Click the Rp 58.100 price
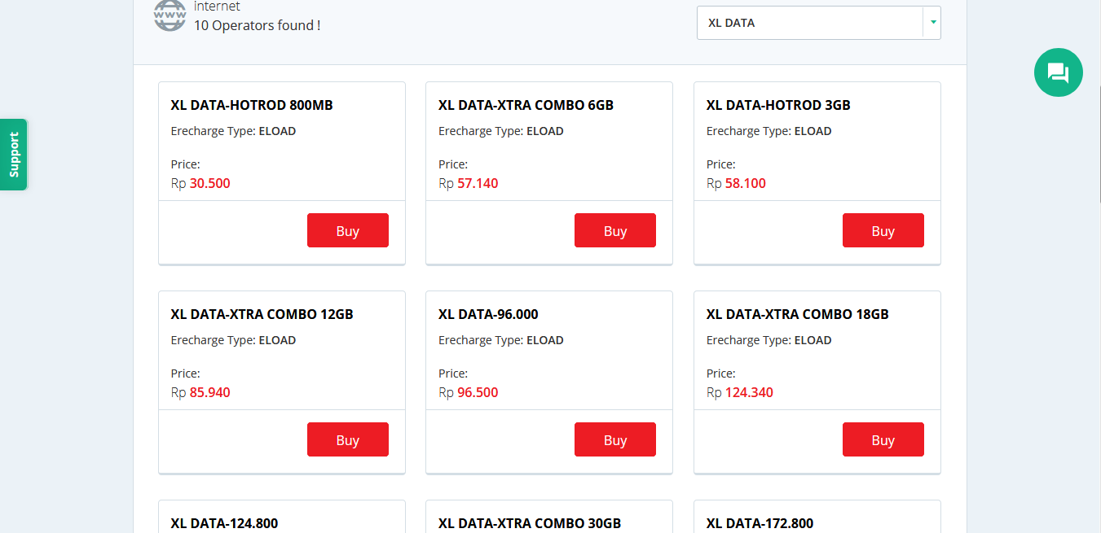This screenshot has height=533, width=1101. [x=736, y=183]
